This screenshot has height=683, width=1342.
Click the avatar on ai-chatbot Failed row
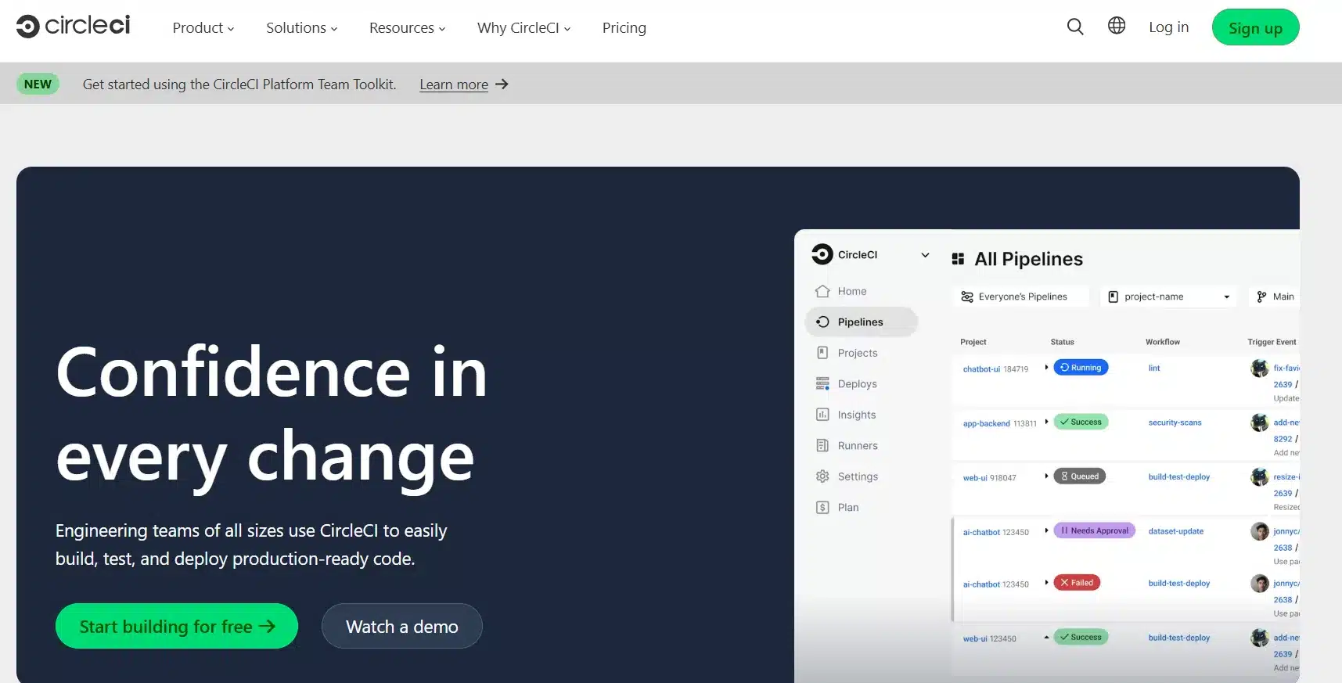1259,584
